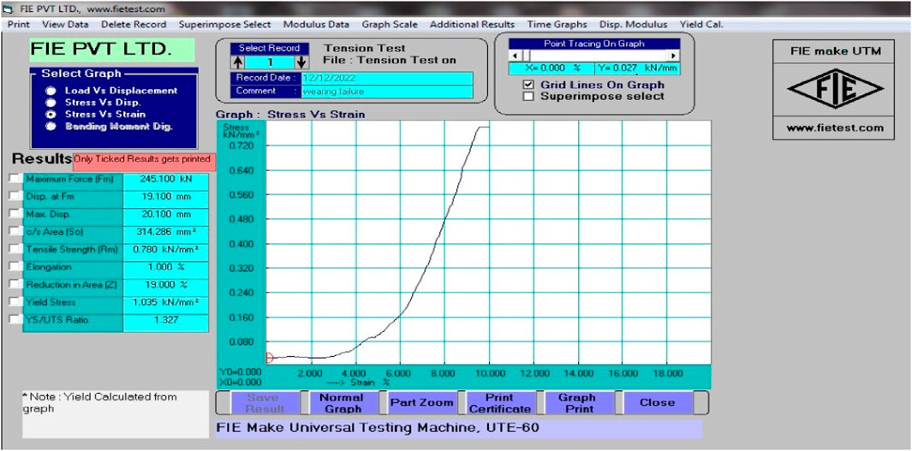This screenshot has width=912, height=451.
Task: Click the record number field showing 1
Action: [270, 62]
